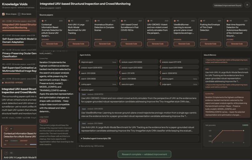Open Anti-UAV seed idea card in activity feed
This screenshot has height=160, width=252.
(x=139, y=127)
